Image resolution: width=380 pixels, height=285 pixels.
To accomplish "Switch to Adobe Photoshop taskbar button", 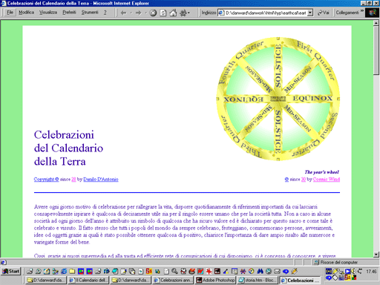I will pyautogui.click(x=215, y=281).
